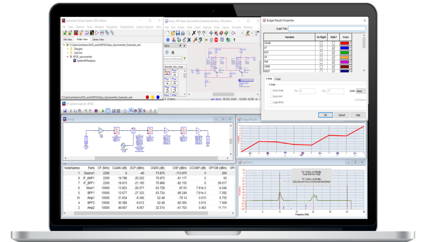
Task: Click the blue info icon in schematic toolbar
Action: (x=168, y=39)
